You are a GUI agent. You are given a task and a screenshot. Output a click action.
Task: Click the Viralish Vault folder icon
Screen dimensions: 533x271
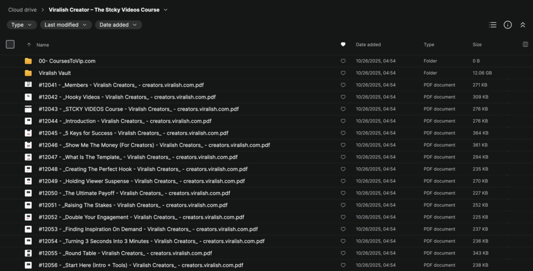coord(28,73)
